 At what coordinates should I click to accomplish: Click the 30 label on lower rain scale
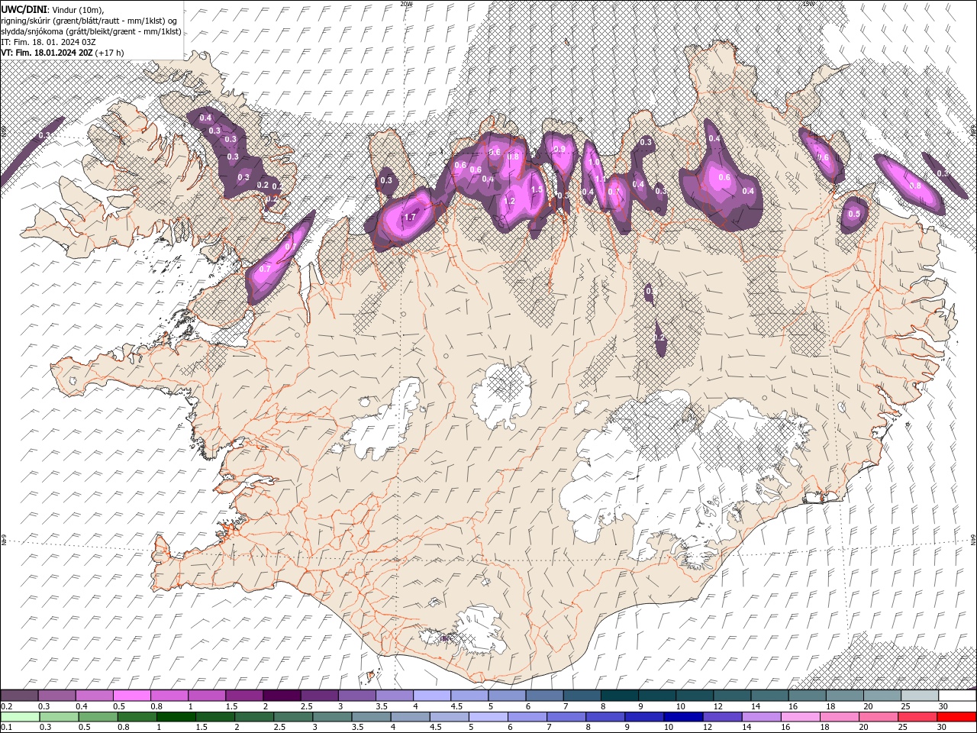(942, 727)
